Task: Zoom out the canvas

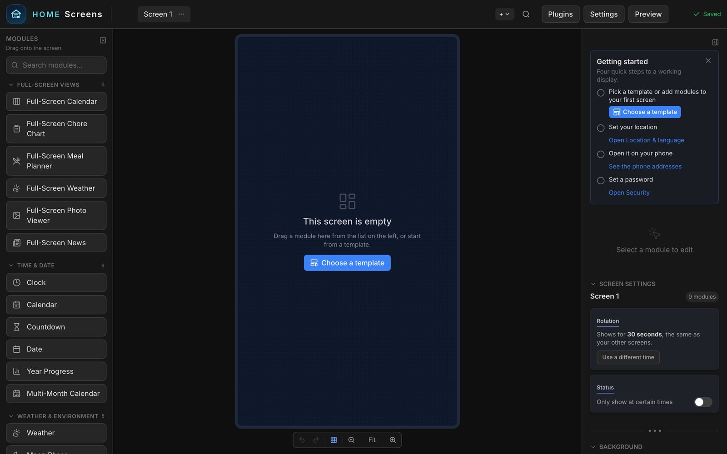Action: pos(351,440)
